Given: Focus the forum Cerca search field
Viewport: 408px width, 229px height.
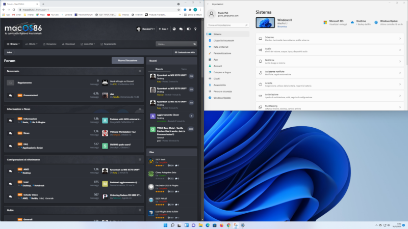Looking at the screenshot, I should click(174, 44).
